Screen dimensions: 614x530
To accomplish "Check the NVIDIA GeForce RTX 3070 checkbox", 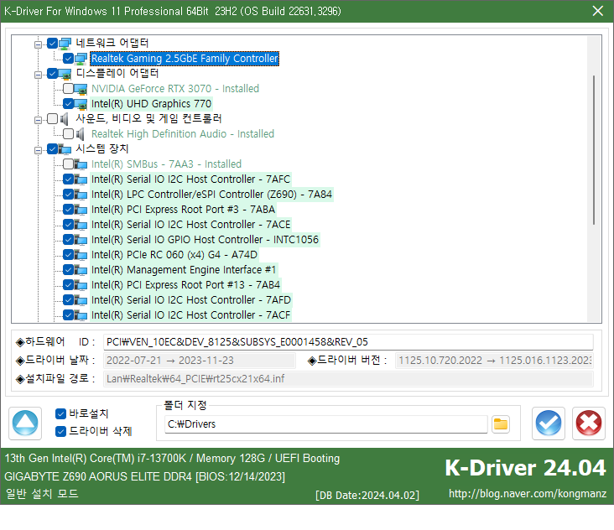I will [68, 89].
